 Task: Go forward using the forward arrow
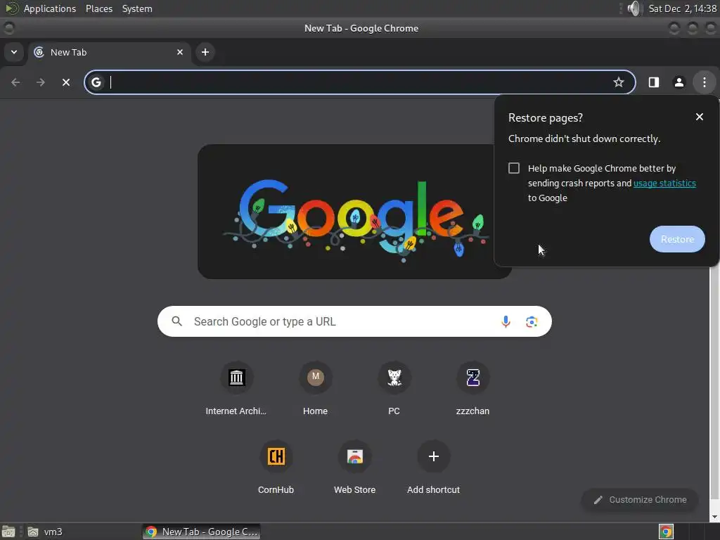(x=41, y=83)
